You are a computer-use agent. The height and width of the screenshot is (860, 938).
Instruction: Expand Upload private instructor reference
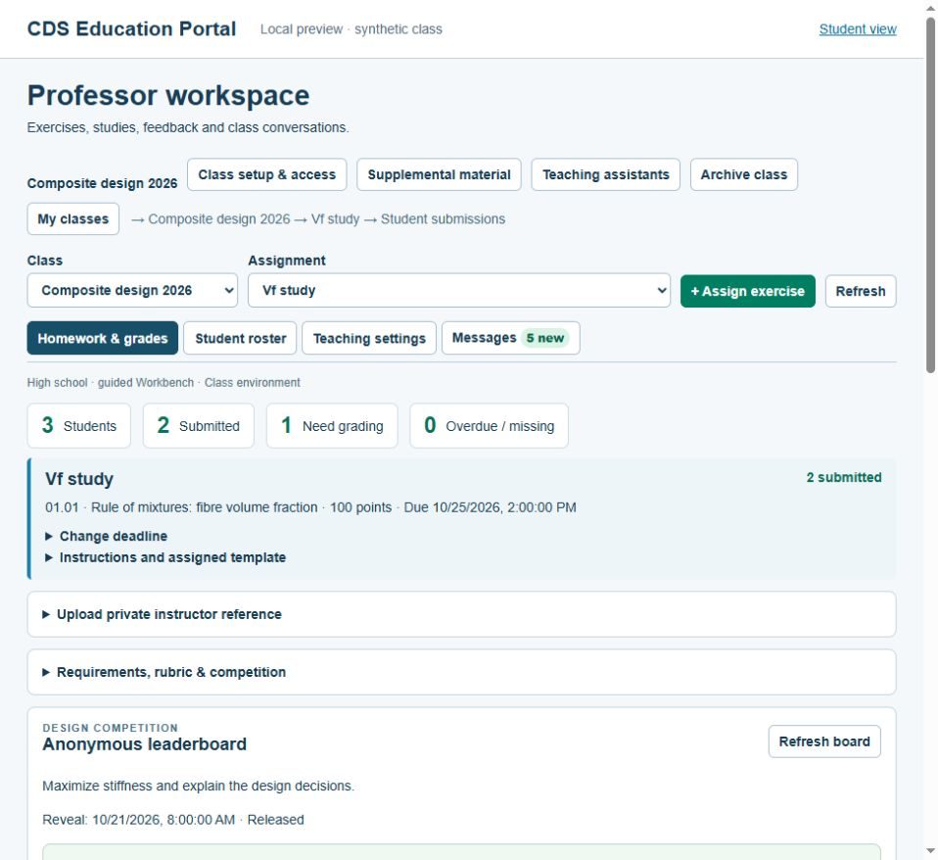click(461, 614)
